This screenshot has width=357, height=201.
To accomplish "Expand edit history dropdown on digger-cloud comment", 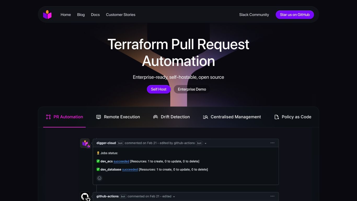I will tap(205, 143).
